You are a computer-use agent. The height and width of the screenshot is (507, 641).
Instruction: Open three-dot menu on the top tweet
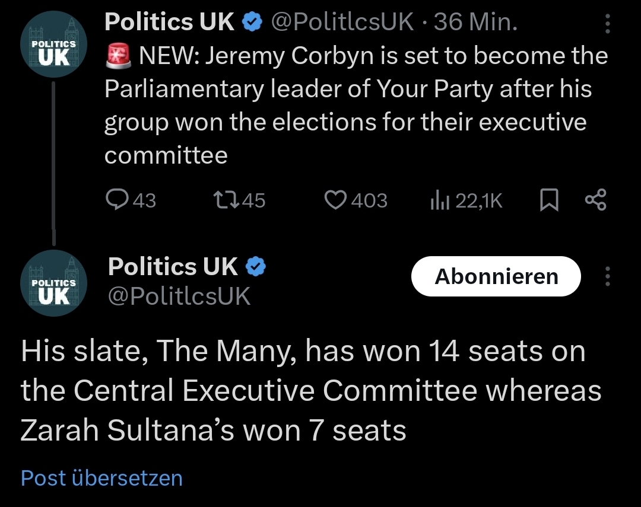(x=607, y=23)
